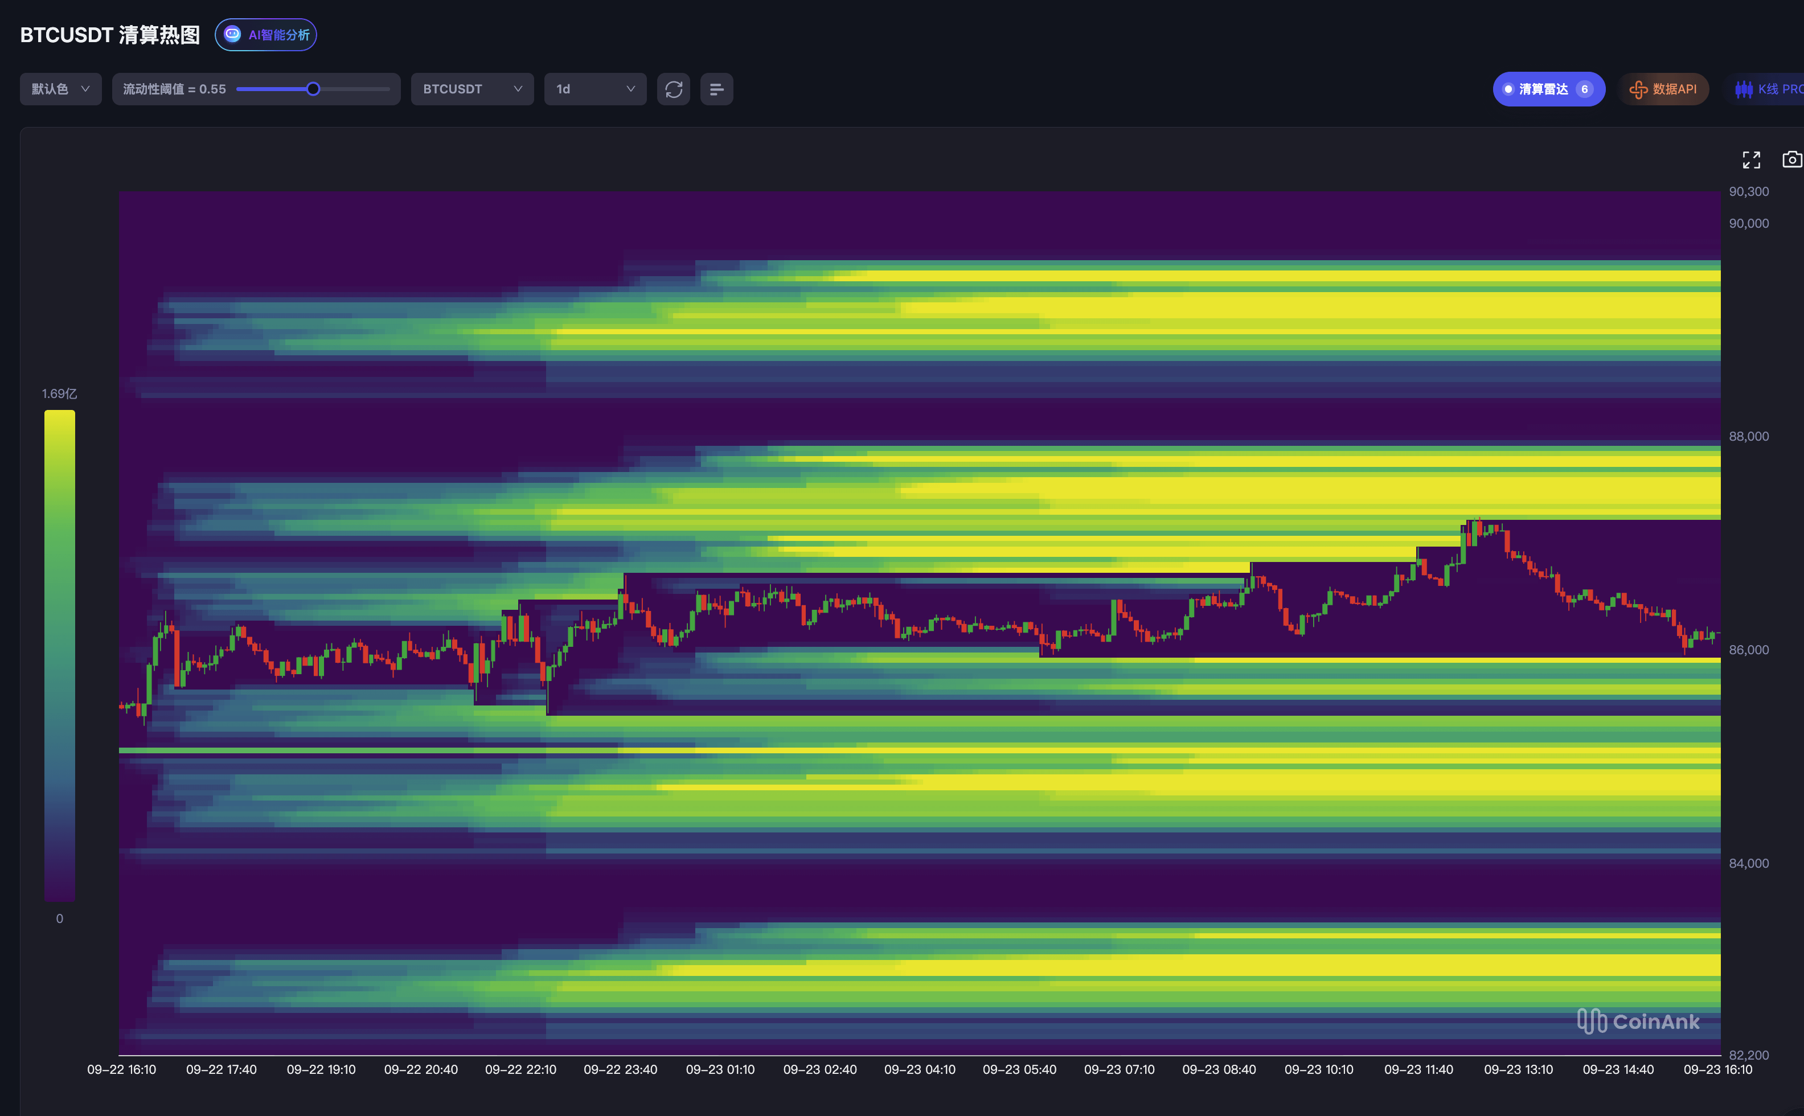This screenshot has height=1116, width=1804.
Task: Click the 09-23 07:10 time axis label
Action: 1119,1069
